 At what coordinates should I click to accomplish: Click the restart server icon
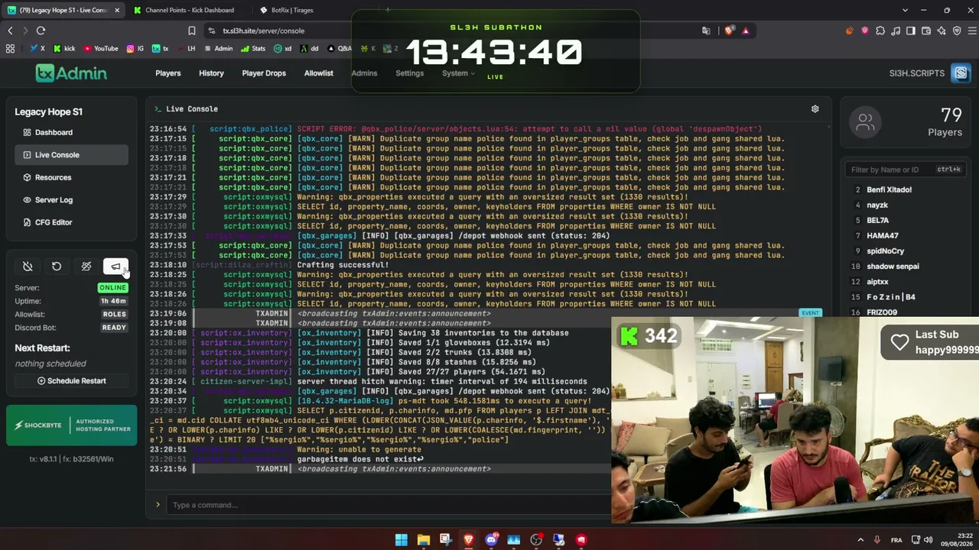(57, 266)
